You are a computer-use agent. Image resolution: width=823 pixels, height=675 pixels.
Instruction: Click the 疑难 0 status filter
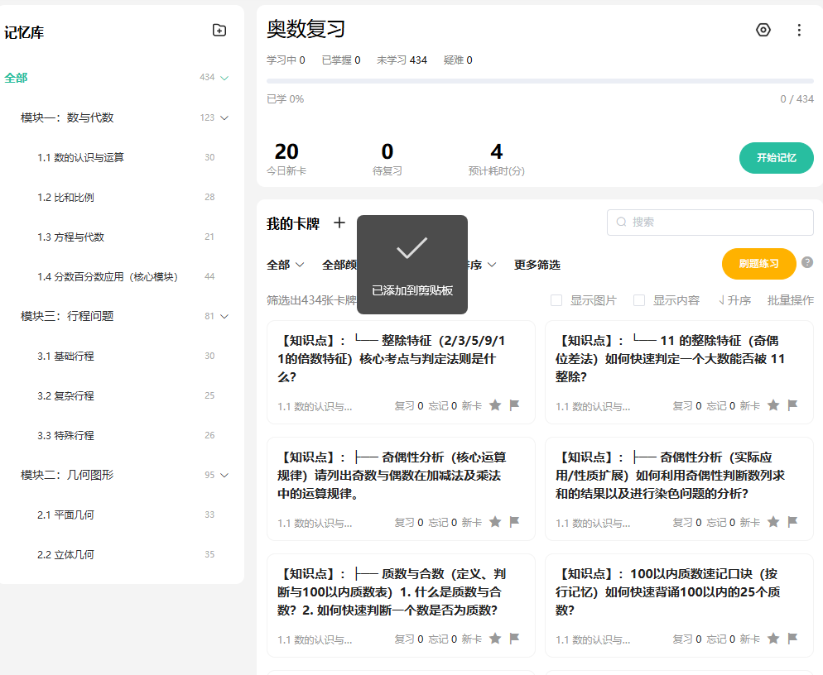coord(458,60)
